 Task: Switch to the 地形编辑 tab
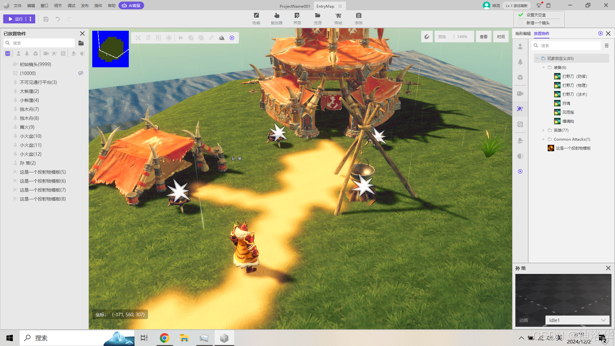pos(523,33)
